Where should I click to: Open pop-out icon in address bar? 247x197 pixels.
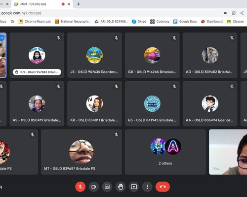[x=234, y=13]
